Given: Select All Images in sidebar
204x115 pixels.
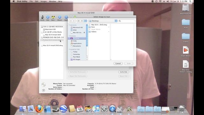Looking at the screenshot, I should pyautogui.click(x=77, y=59).
